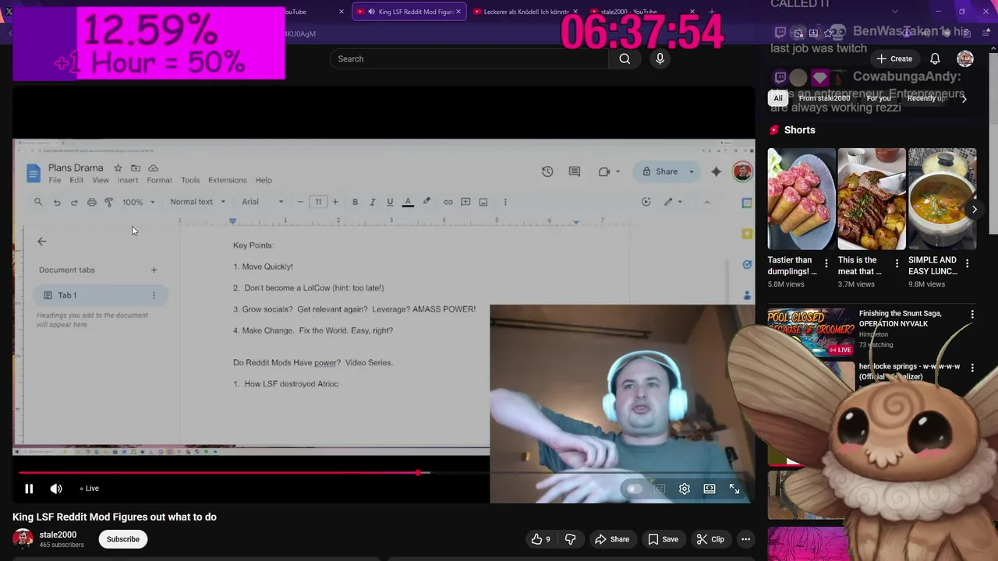Open the Normal text style dropdown
Viewport: 998px width, 561px height.
pos(197,202)
